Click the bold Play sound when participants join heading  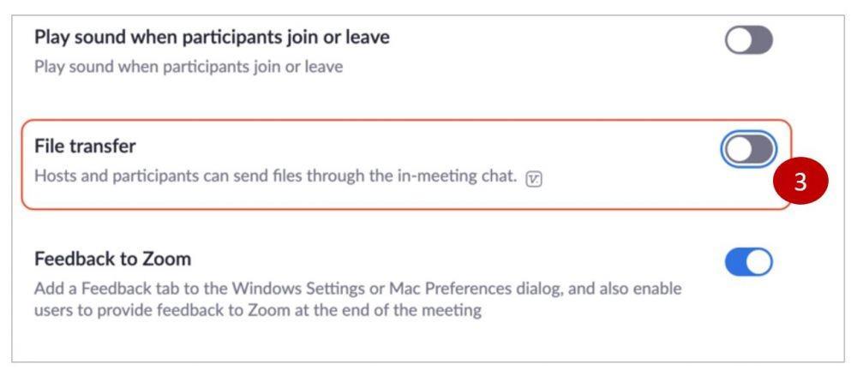[212, 37]
